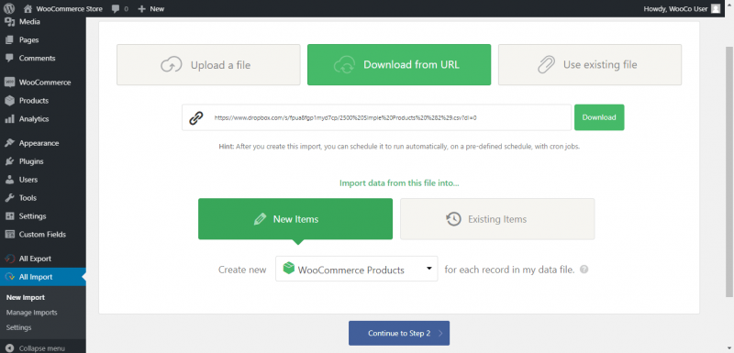Open the Settings submenu under All Import
734x353 pixels.
coord(18,327)
